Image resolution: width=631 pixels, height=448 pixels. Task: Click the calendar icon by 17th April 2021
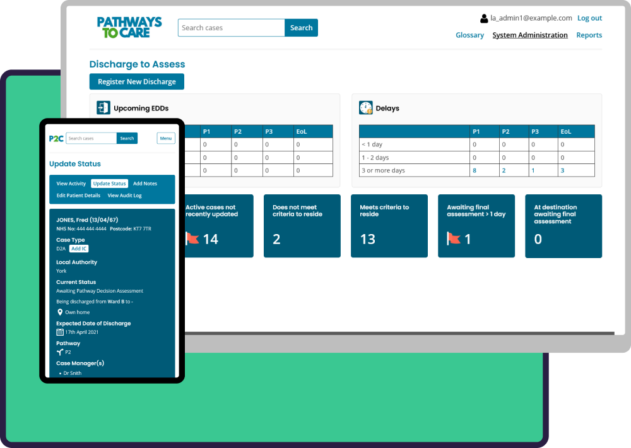(60, 332)
